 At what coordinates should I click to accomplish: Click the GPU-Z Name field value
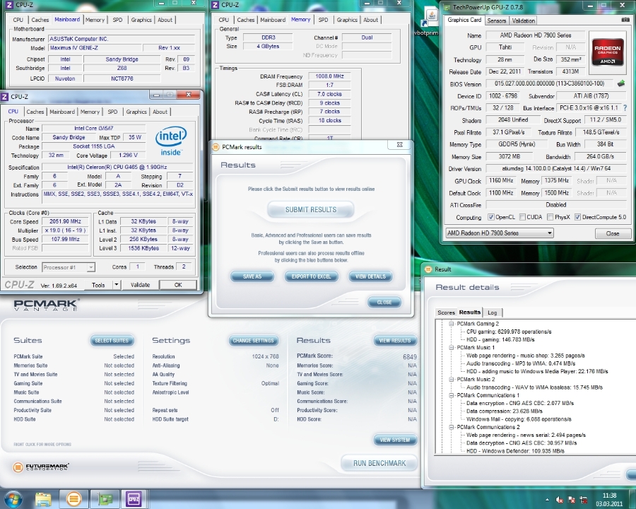[535, 35]
